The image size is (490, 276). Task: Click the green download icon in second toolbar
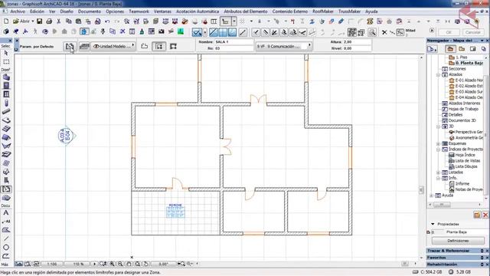[181, 31]
